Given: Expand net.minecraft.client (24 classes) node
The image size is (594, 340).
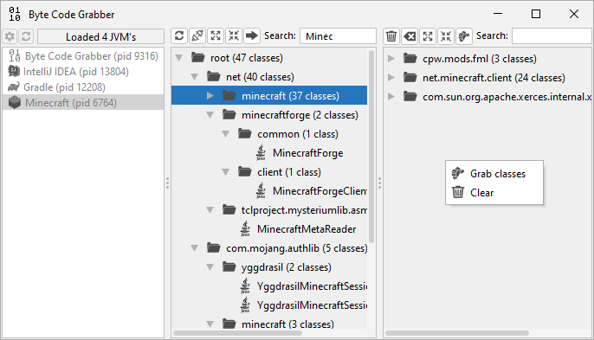Looking at the screenshot, I should pos(391,78).
